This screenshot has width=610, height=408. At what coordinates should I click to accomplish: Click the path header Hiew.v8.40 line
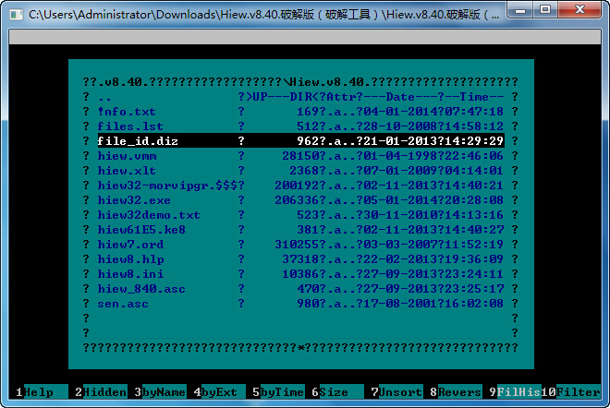pyautogui.click(x=300, y=82)
